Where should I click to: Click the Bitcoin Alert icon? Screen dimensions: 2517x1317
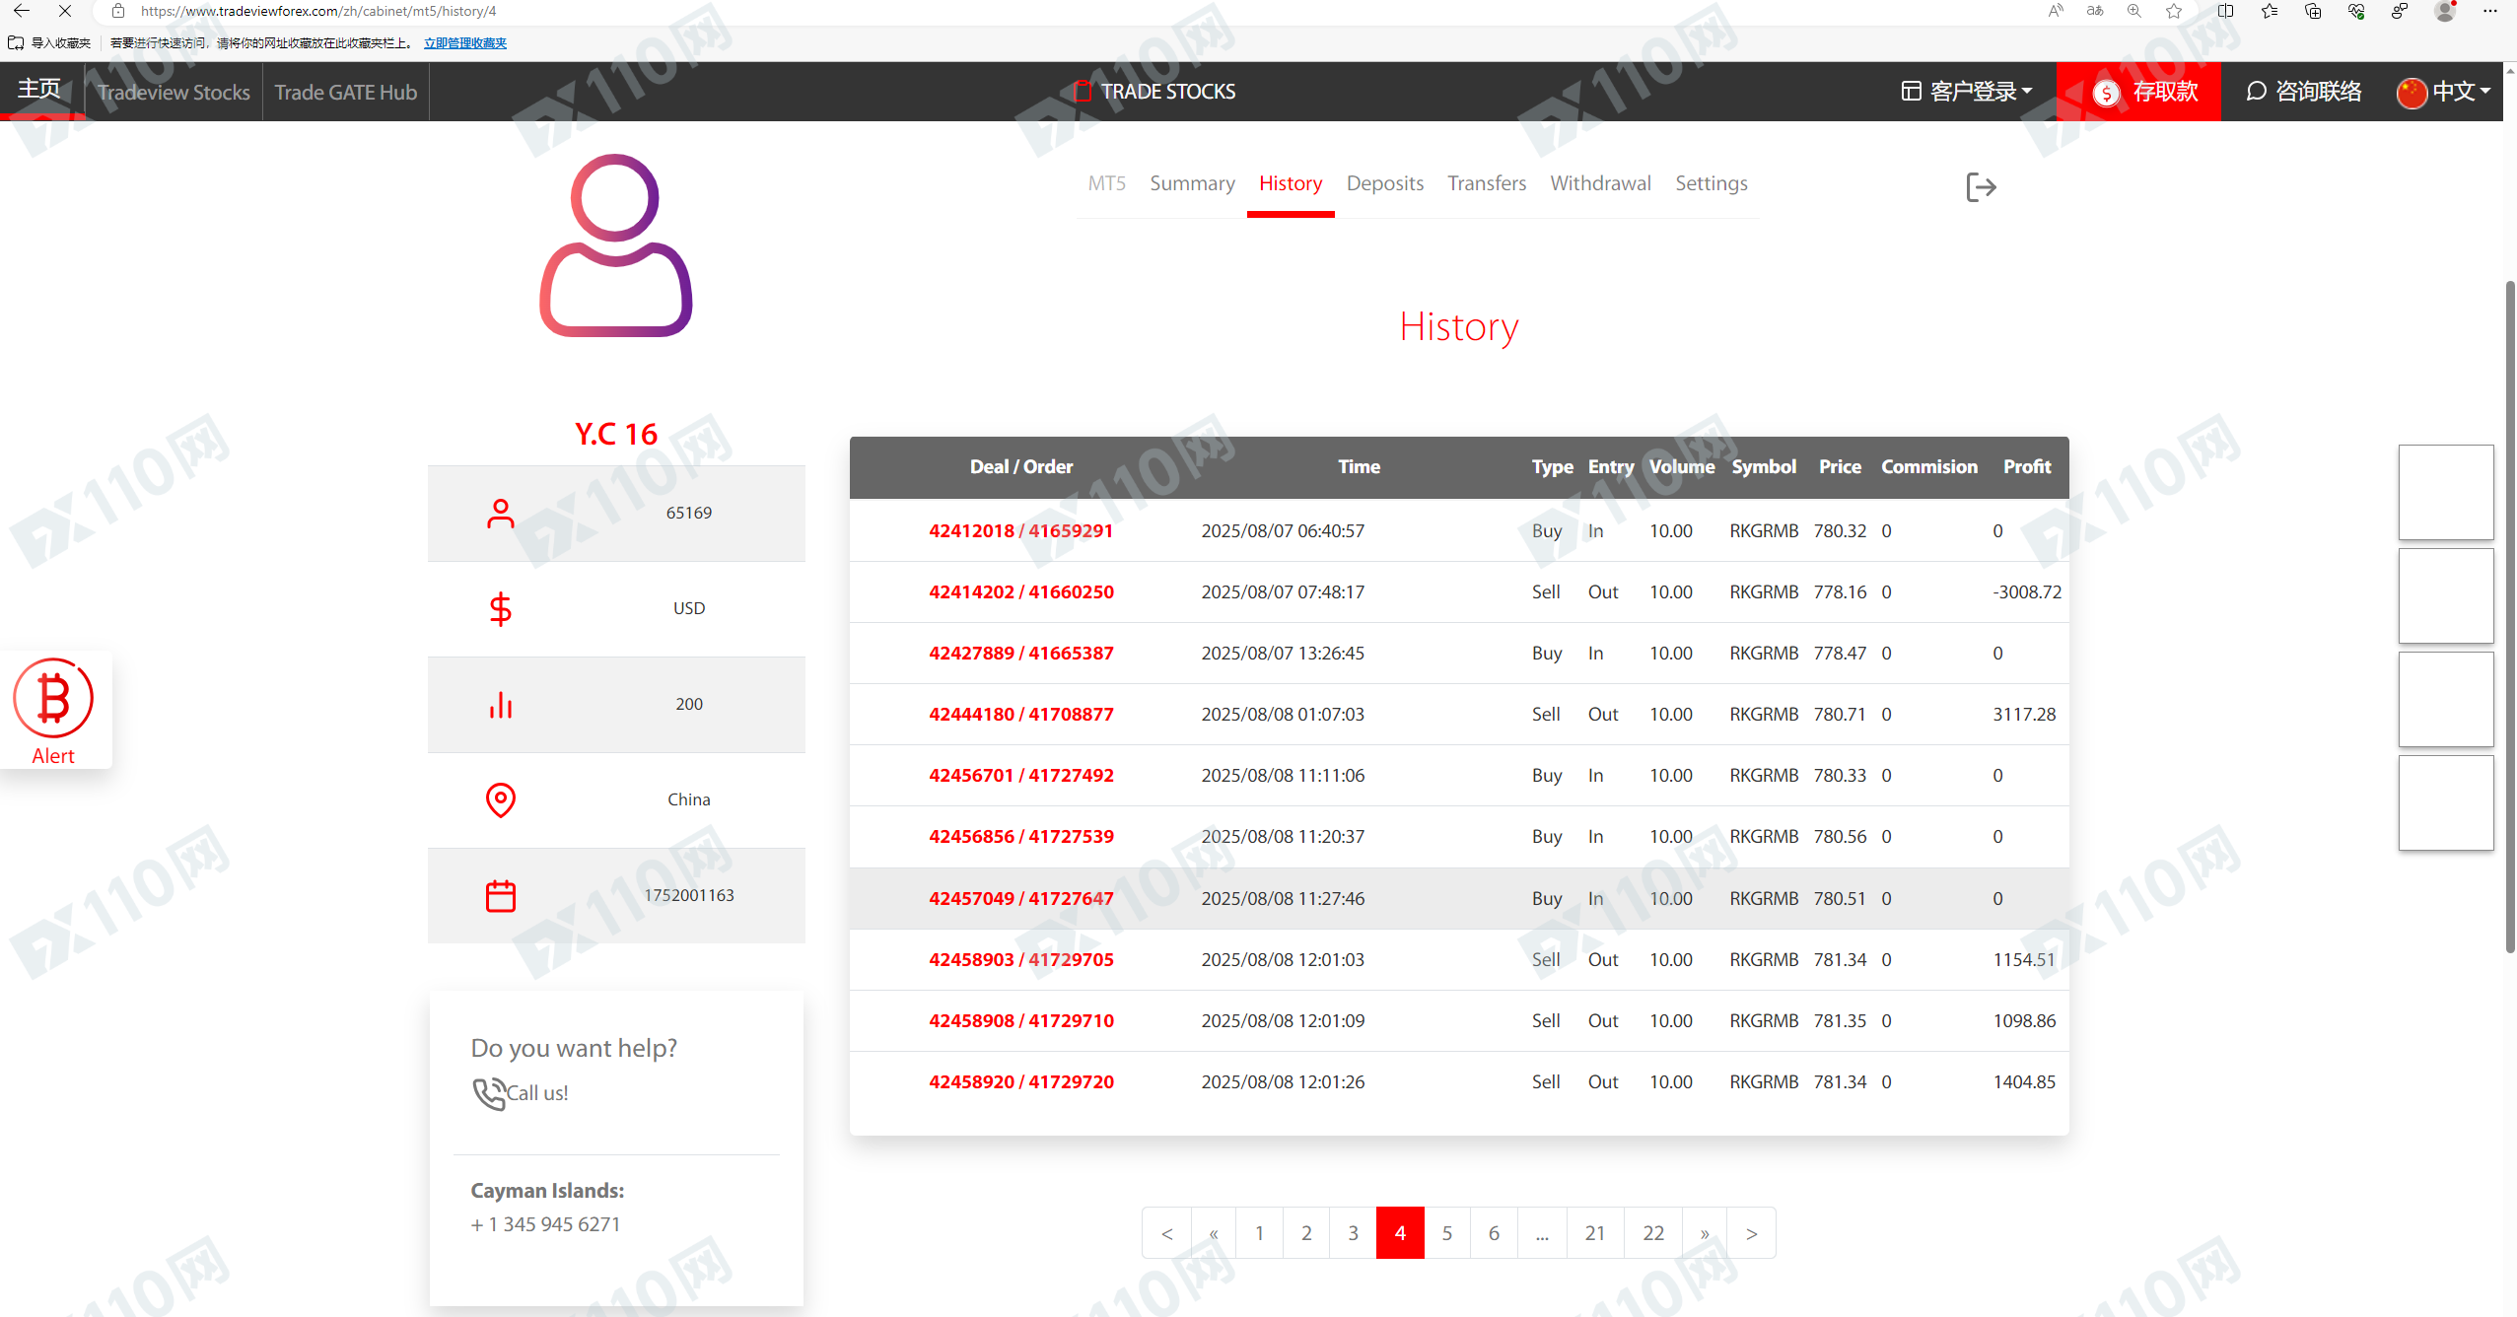click(53, 699)
